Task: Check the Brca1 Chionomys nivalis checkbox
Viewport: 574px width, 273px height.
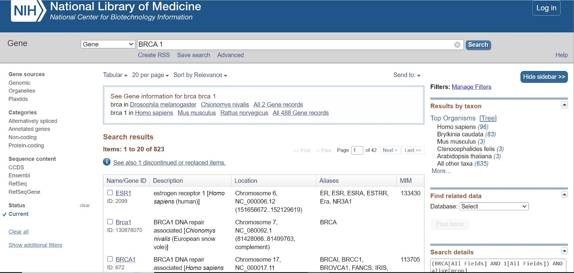Action: point(110,222)
